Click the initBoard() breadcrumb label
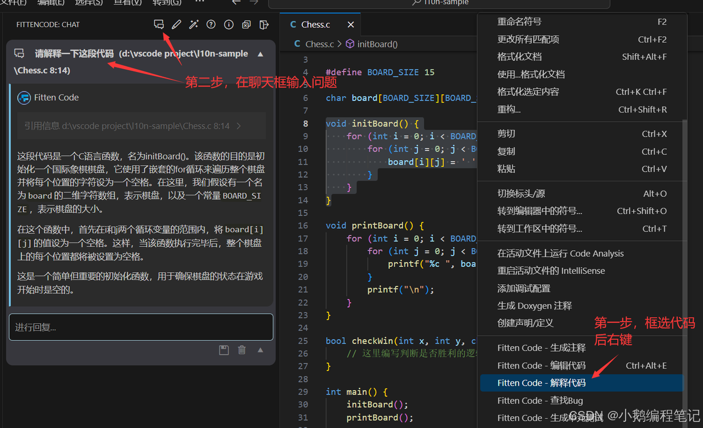703x428 pixels. [377, 44]
